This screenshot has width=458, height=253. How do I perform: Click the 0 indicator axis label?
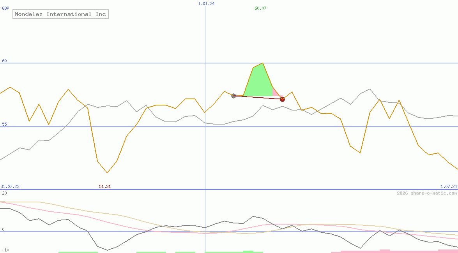pos(3,229)
